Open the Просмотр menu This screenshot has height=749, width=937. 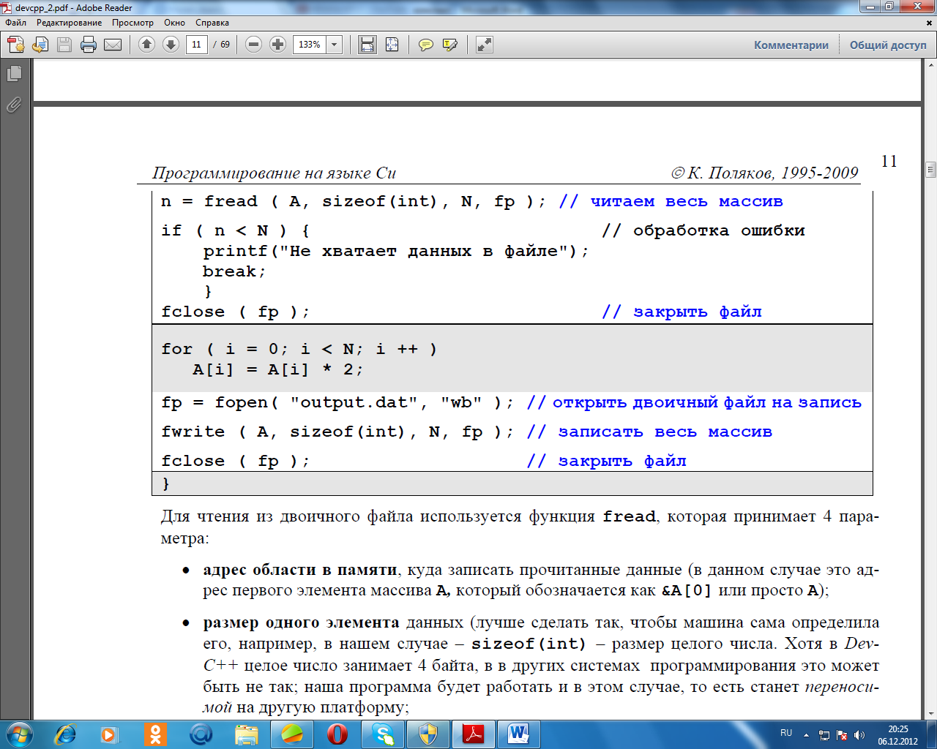(x=132, y=23)
